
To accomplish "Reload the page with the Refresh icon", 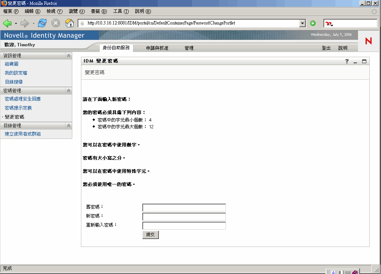I will 42,23.
